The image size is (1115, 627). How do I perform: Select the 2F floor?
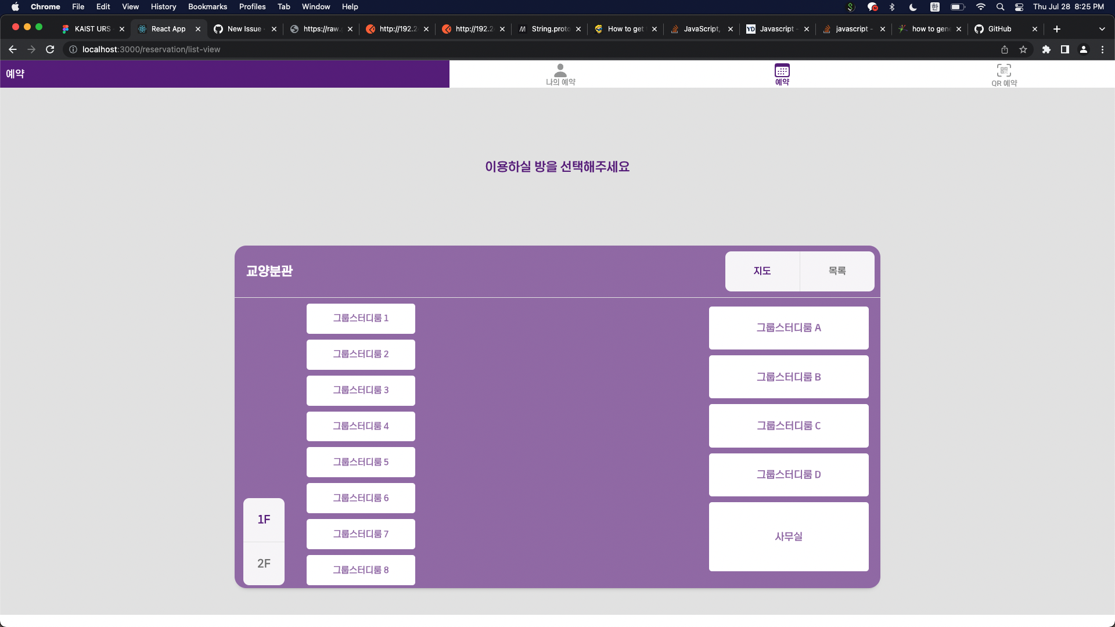[x=264, y=564]
